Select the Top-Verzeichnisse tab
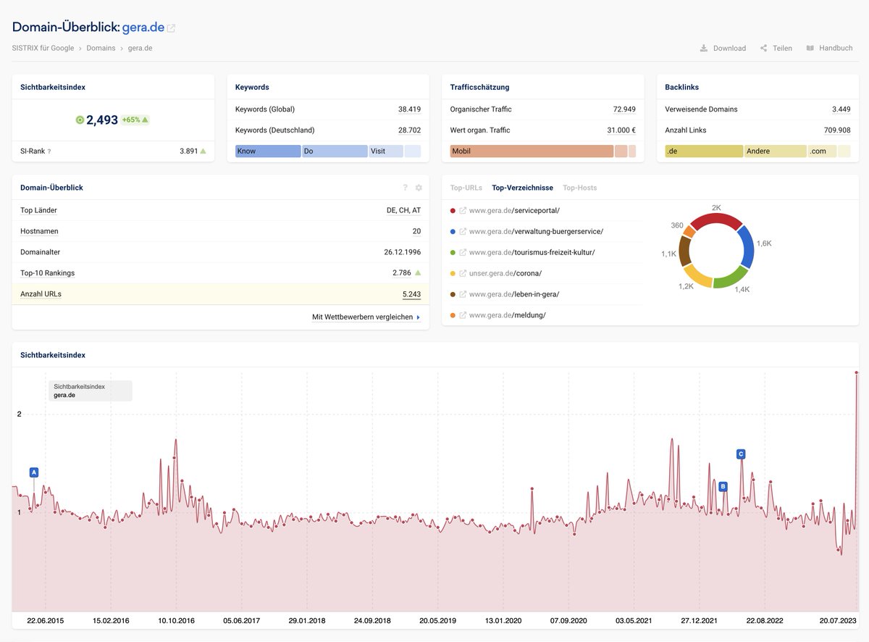Screen dimensions: 869x642 (x=522, y=188)
